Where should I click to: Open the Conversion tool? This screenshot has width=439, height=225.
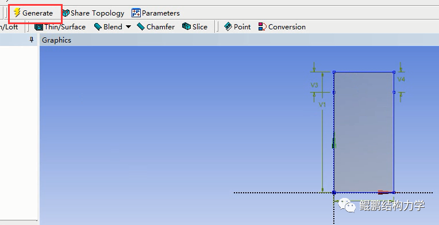282,27
